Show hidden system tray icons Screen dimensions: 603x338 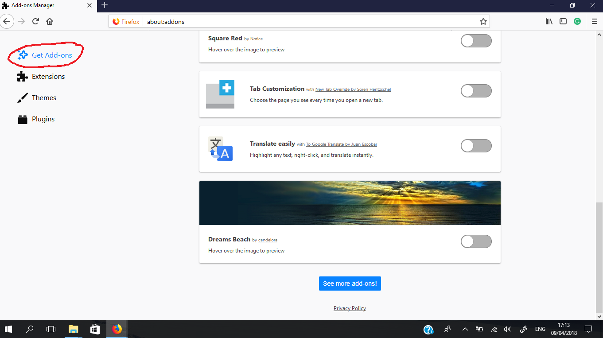tap(465, 329)
